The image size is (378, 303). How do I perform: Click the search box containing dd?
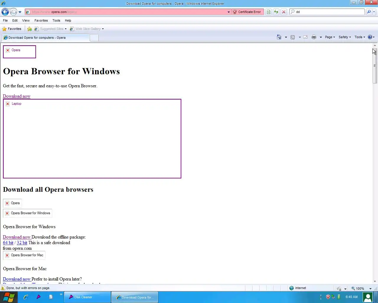(x=327, y=12)
